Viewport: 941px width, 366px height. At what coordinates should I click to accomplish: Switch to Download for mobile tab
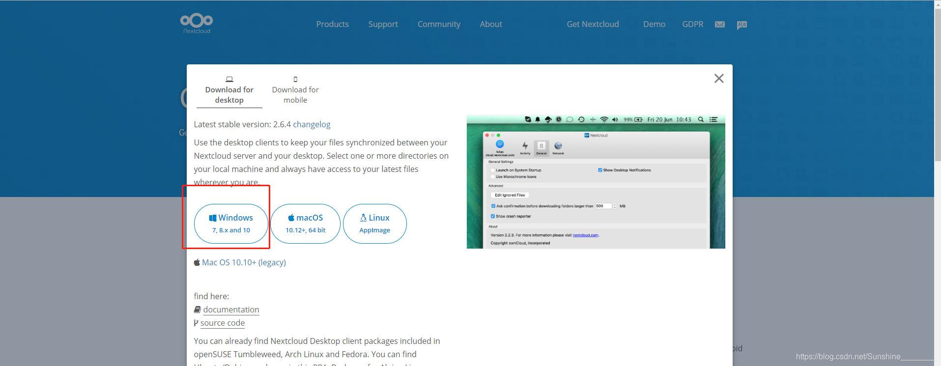[x=295, y=90]
